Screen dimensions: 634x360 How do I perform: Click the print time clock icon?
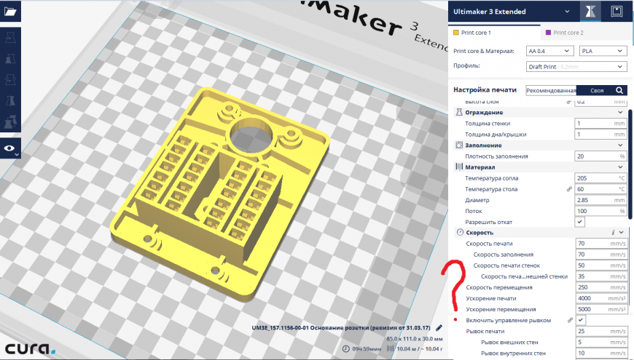tap(345, 348)
